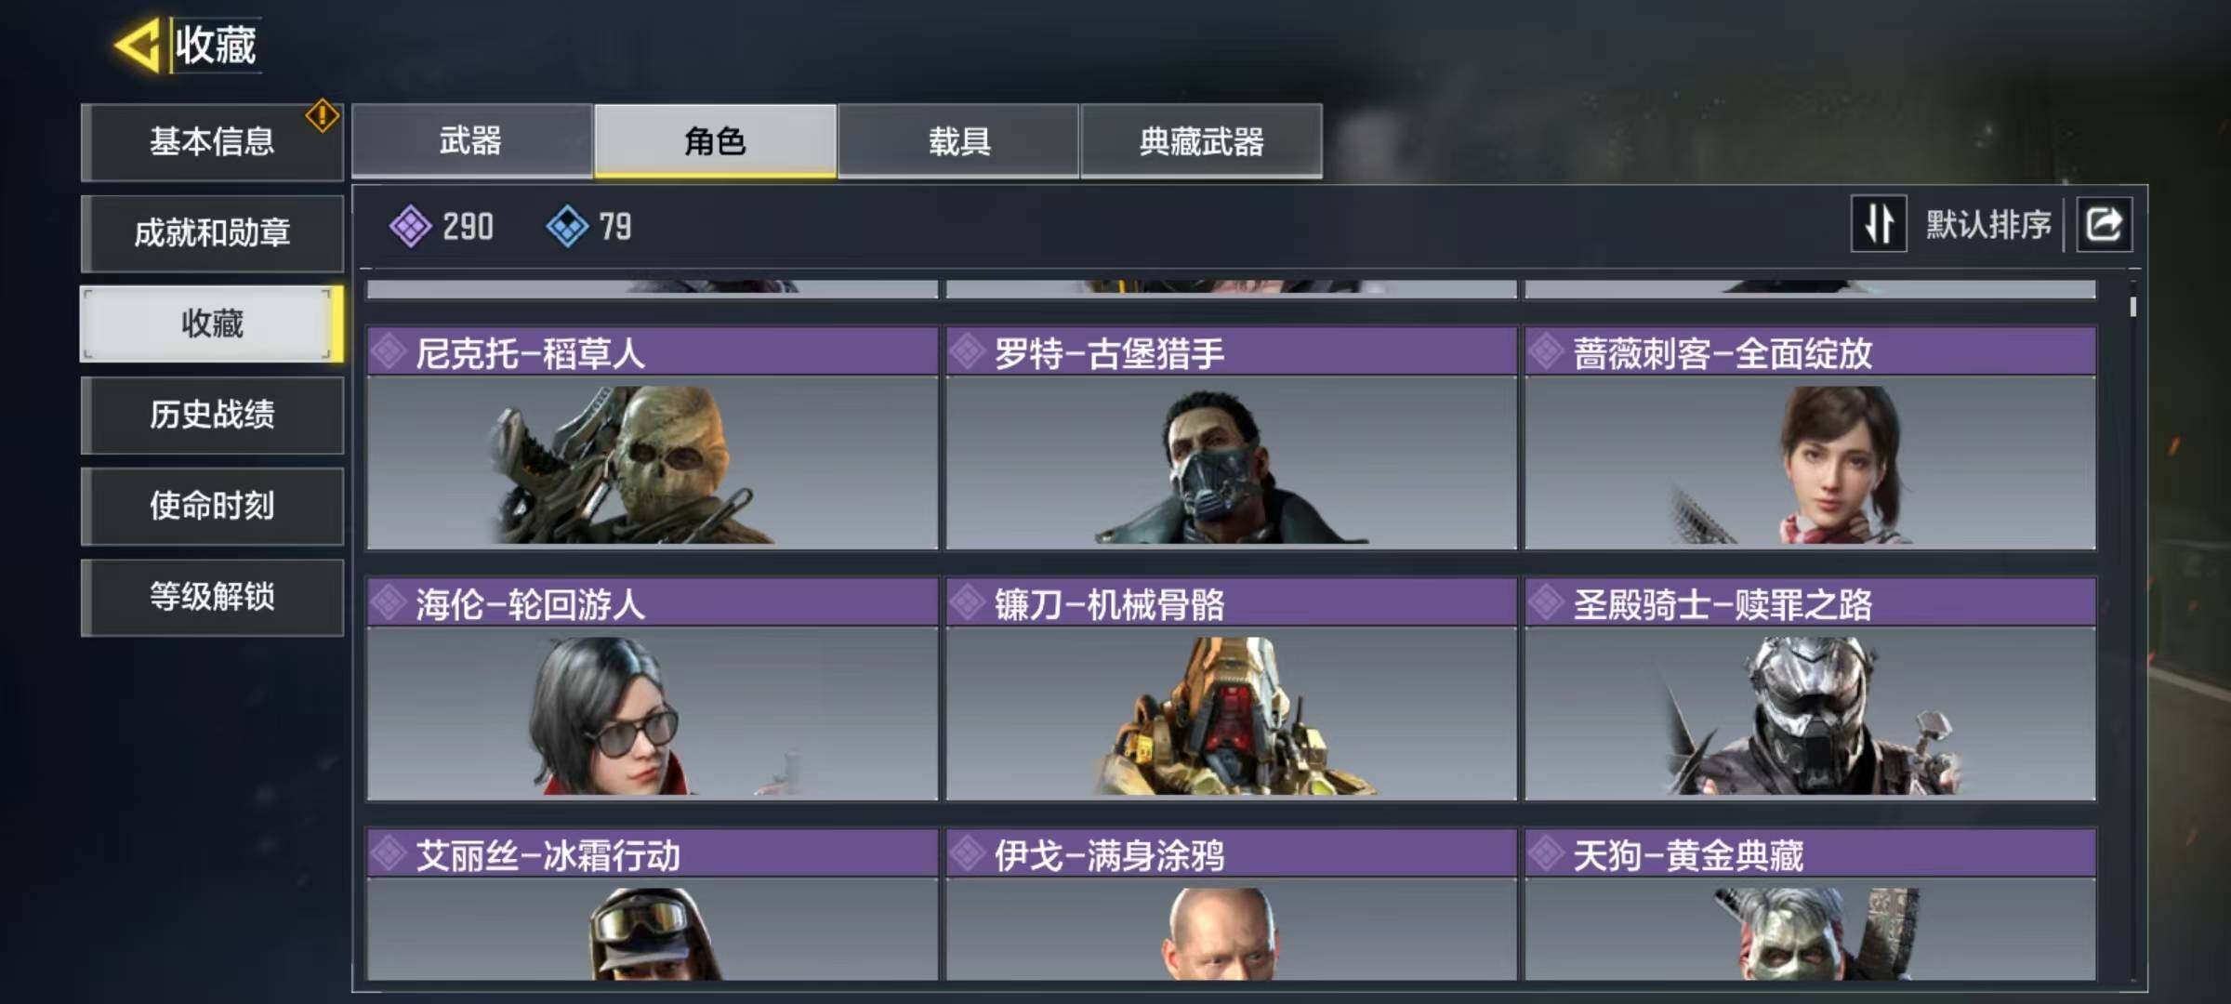Open 成就和勋章 in the sidebar
Screen dimensions: 2231x1004
click(x=212, y=232)
